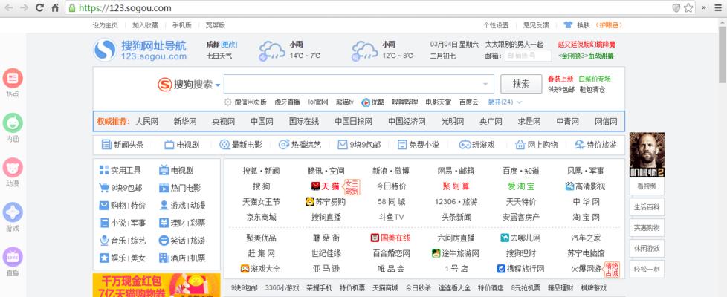Click the 玩游戏 gamepad icon

pos(465,145)
